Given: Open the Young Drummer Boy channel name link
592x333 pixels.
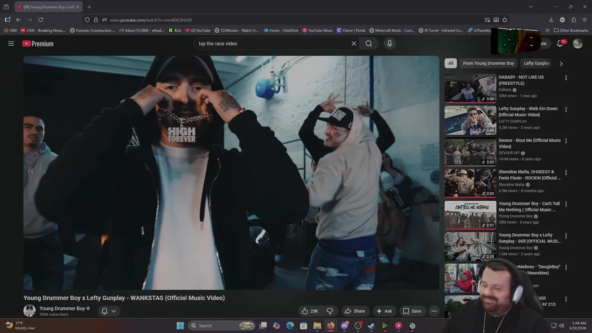Looking at the screenshot, I should (x=62, y=308).
